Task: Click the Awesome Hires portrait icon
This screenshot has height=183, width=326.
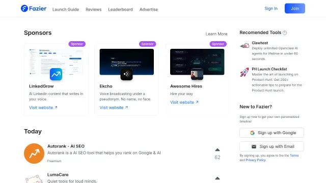Action: click(x=197, y=74)
